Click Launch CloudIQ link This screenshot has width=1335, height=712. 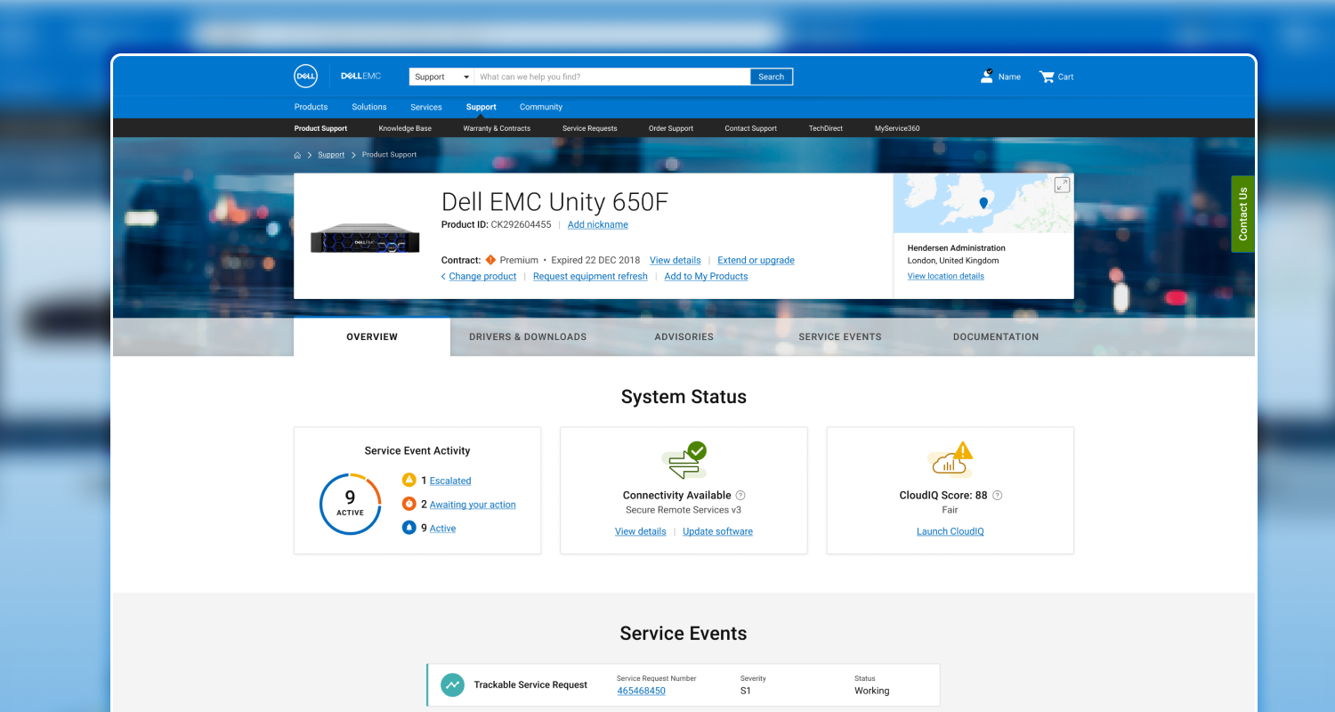pos(951,531)
